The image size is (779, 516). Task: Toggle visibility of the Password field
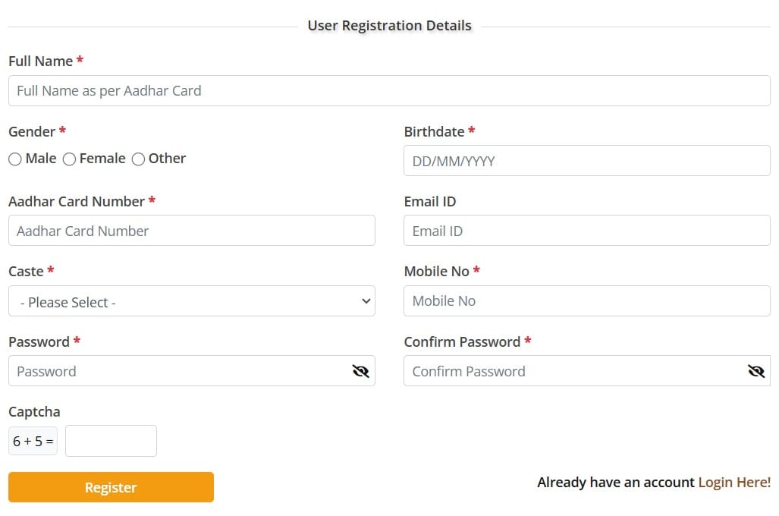360,371
